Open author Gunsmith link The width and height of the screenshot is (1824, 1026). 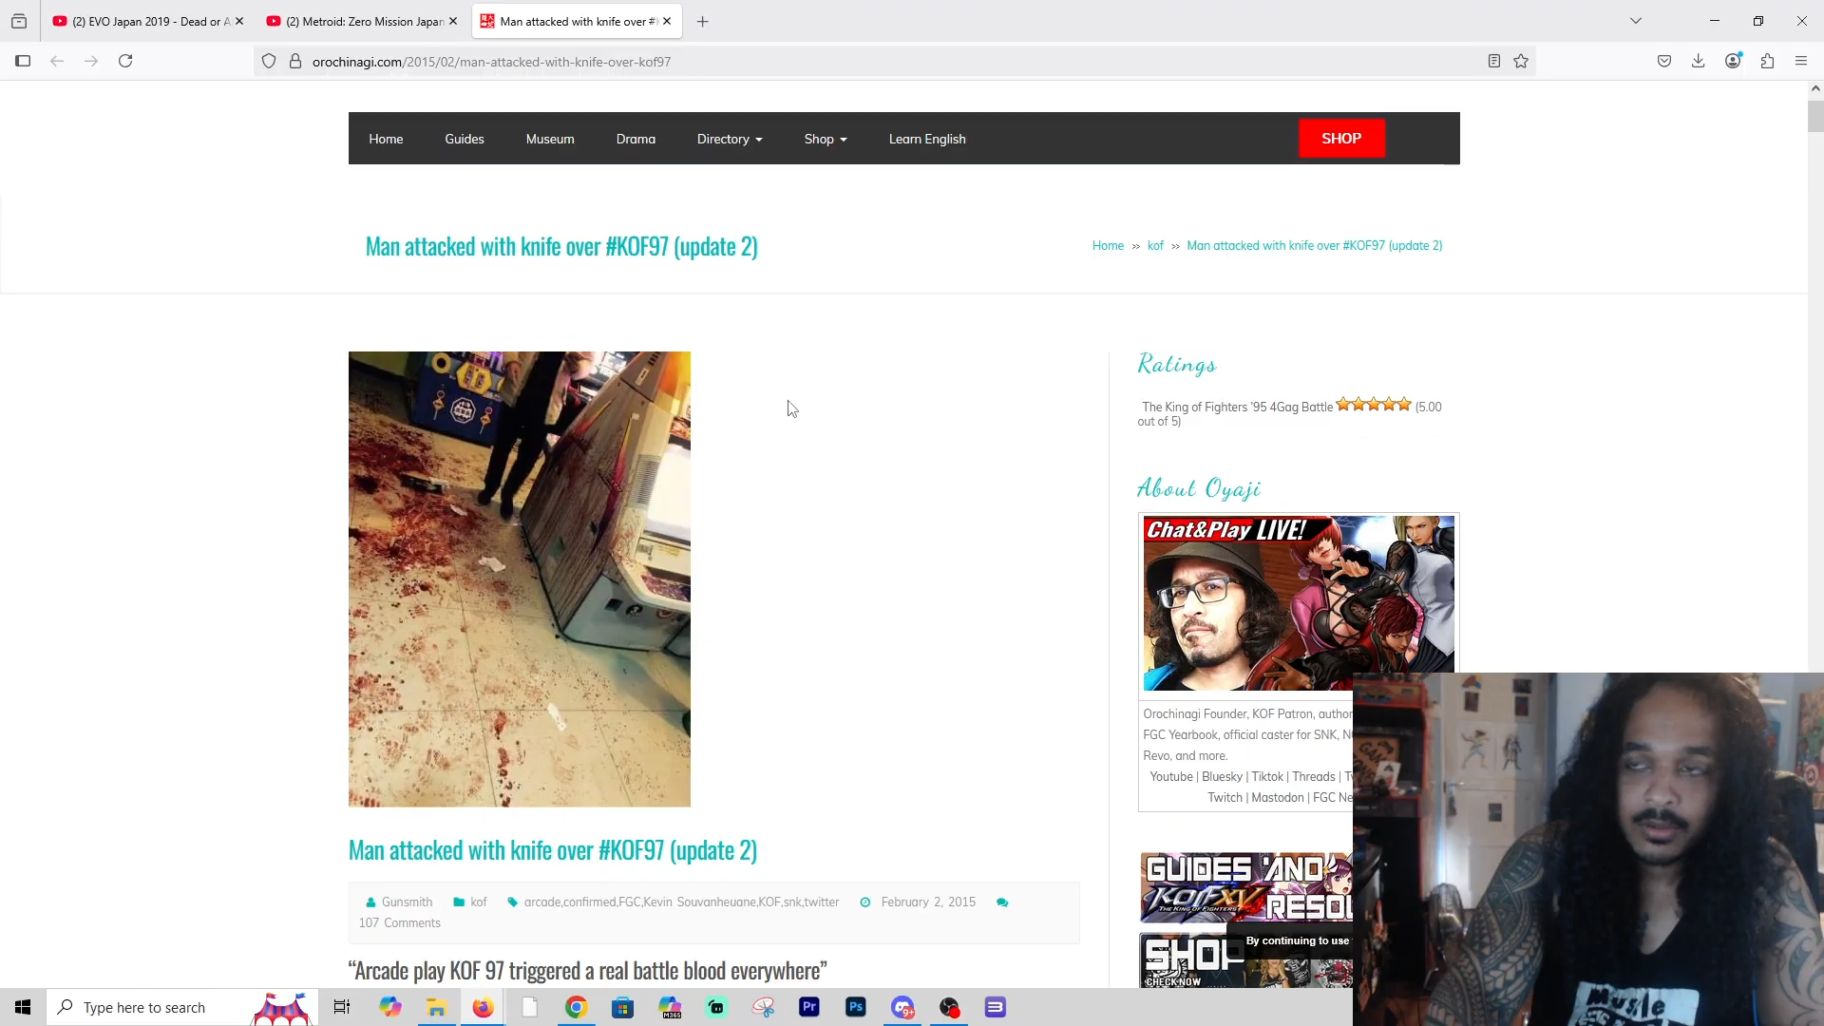tap(407, 902)
